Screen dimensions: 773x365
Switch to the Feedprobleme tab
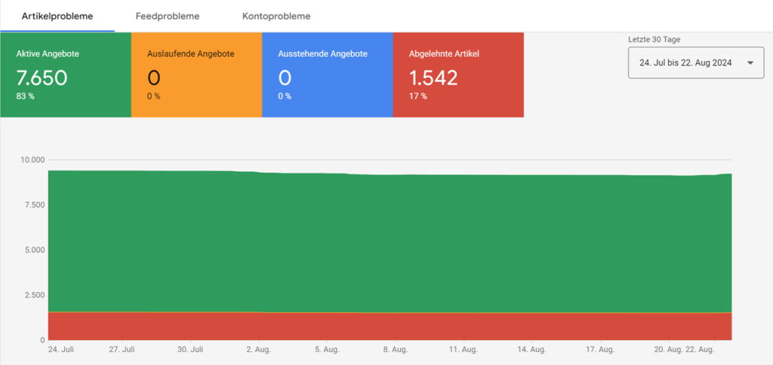(168, 16)
